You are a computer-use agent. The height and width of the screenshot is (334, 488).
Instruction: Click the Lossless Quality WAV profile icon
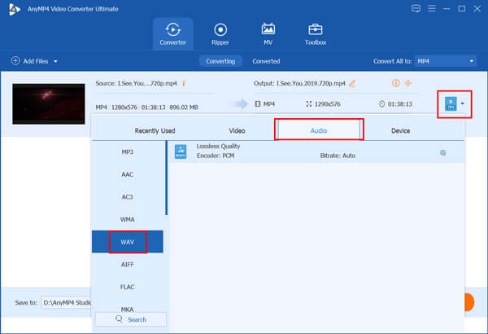click(x=181, y=152)
